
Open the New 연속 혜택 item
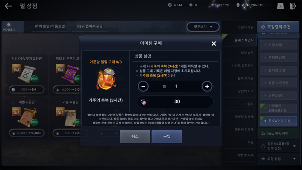pos(278,133)
